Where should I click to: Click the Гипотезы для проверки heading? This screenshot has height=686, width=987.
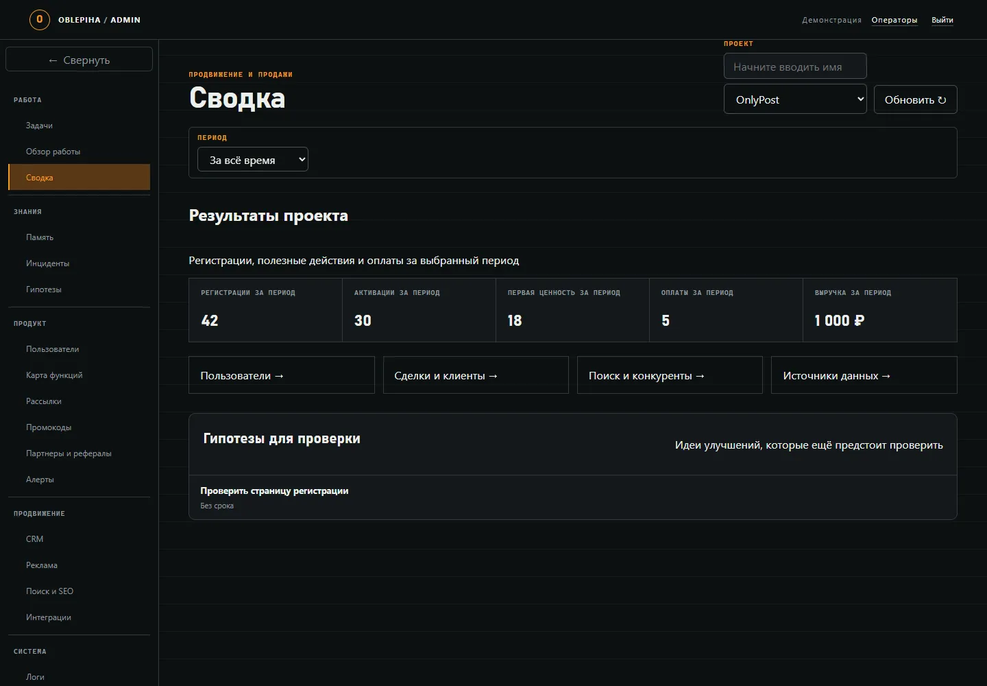coord(282,438)
